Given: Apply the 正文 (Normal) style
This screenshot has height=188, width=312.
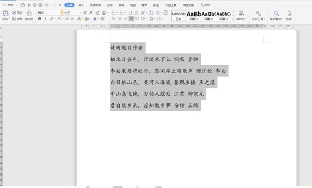Looking at the screenshot, I should point(178,16).
